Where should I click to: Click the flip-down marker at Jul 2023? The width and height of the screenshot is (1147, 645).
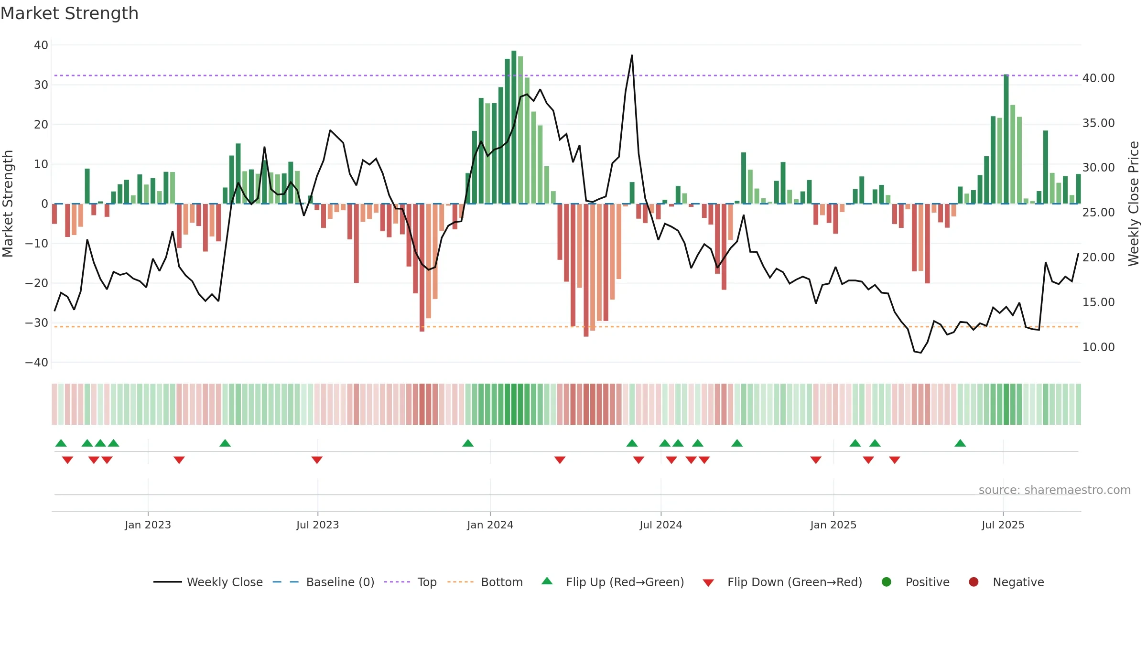tap(317, 460)
